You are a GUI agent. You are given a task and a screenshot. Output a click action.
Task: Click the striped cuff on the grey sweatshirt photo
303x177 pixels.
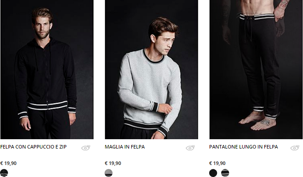(x=155, y=107)
